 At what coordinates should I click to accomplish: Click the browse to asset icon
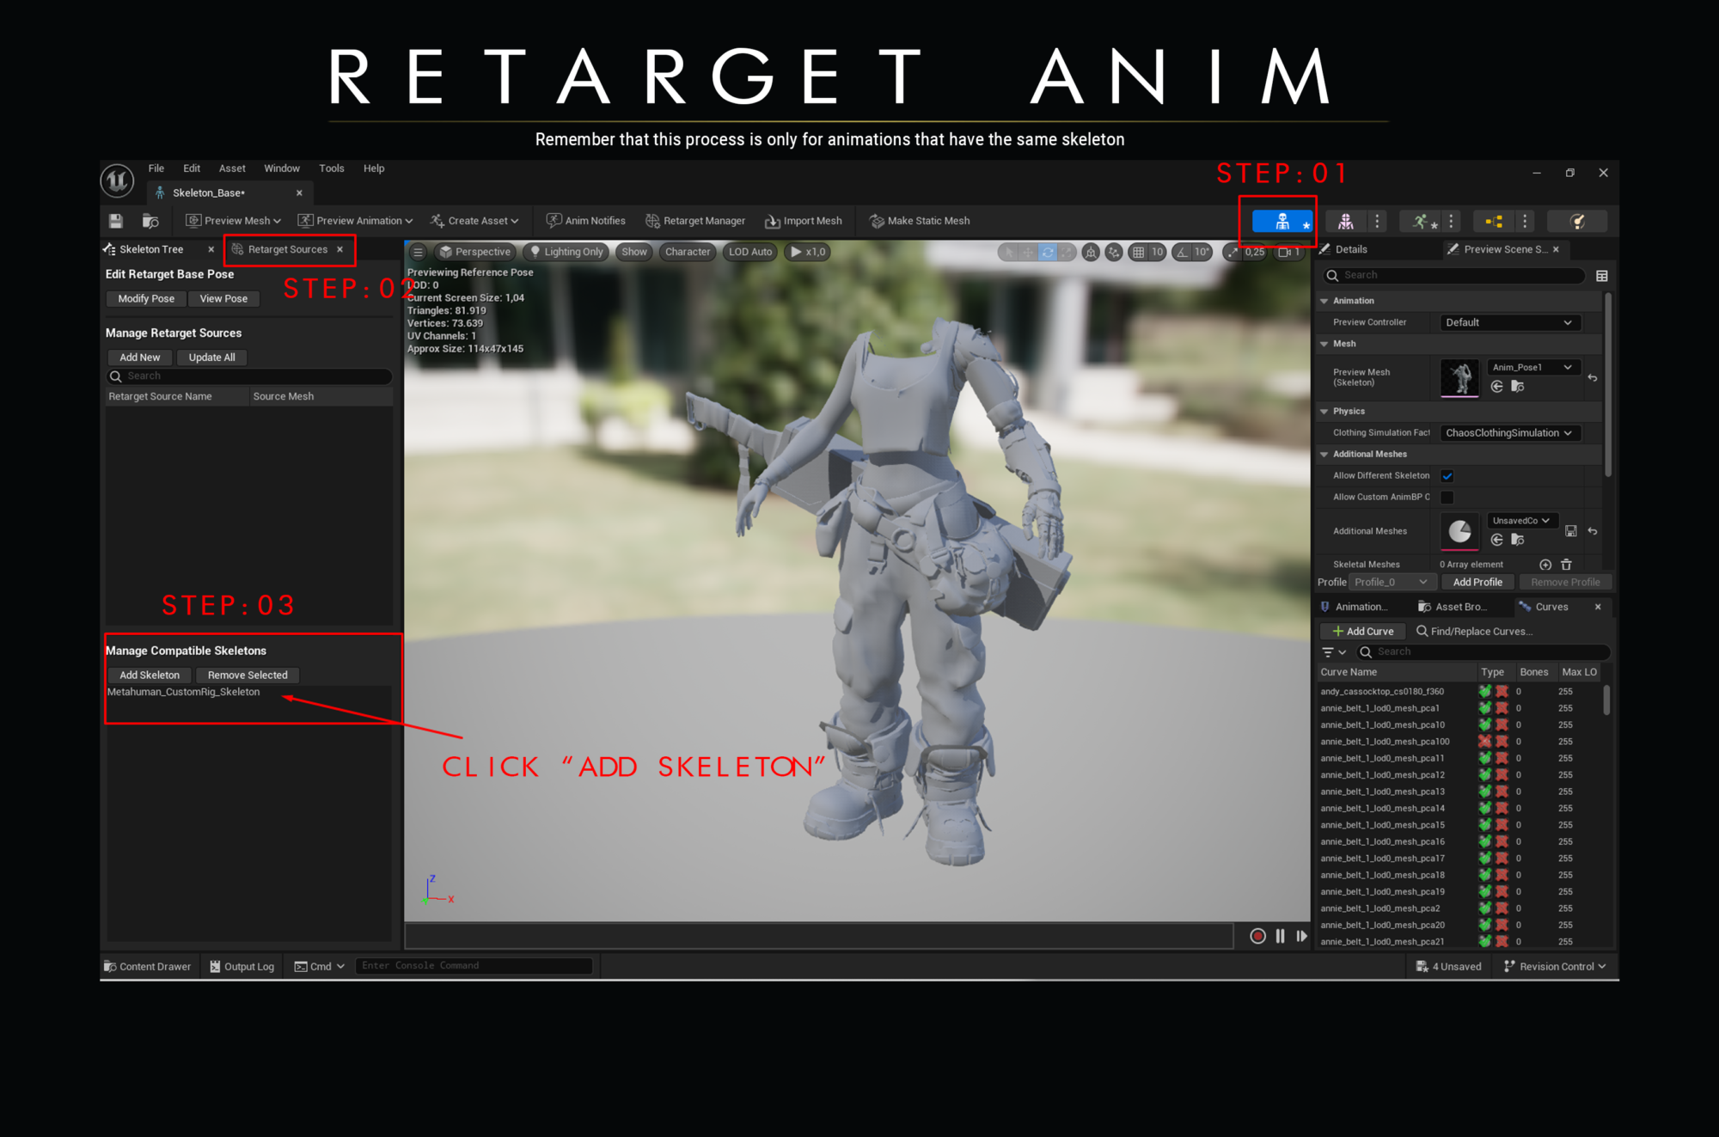point(151,220)
